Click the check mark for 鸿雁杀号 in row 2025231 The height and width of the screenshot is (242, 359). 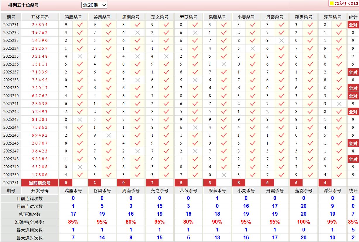(x=80, y=25)
